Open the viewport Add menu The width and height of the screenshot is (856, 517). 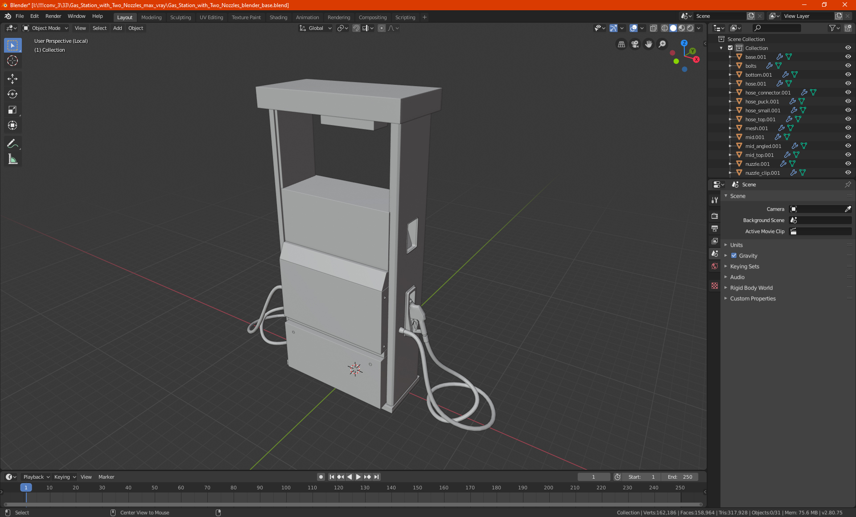(117, 28)
